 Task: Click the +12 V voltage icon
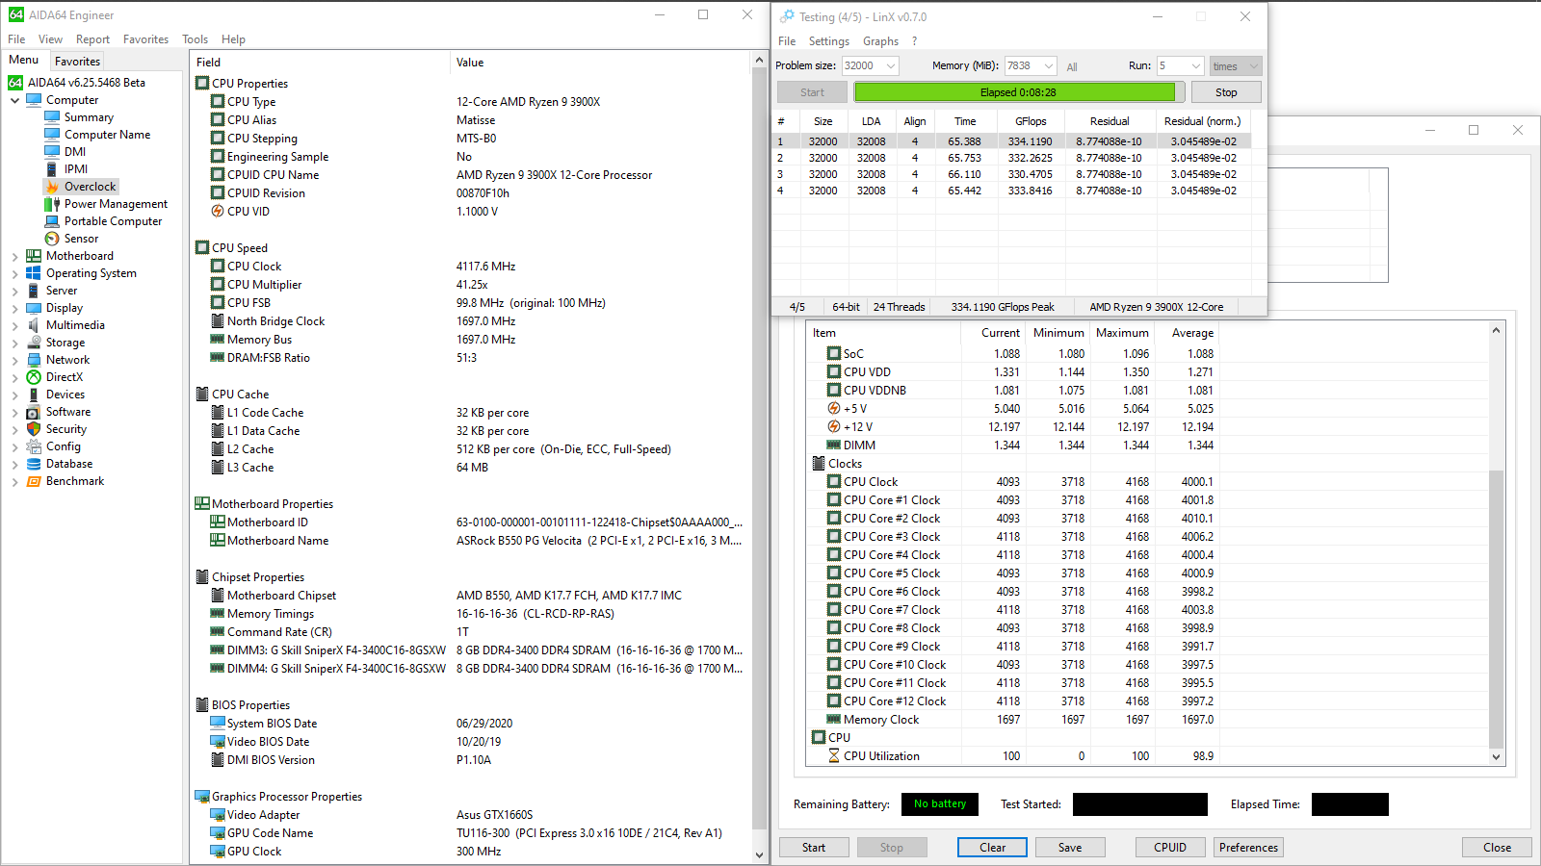click(x=834, y=427)
